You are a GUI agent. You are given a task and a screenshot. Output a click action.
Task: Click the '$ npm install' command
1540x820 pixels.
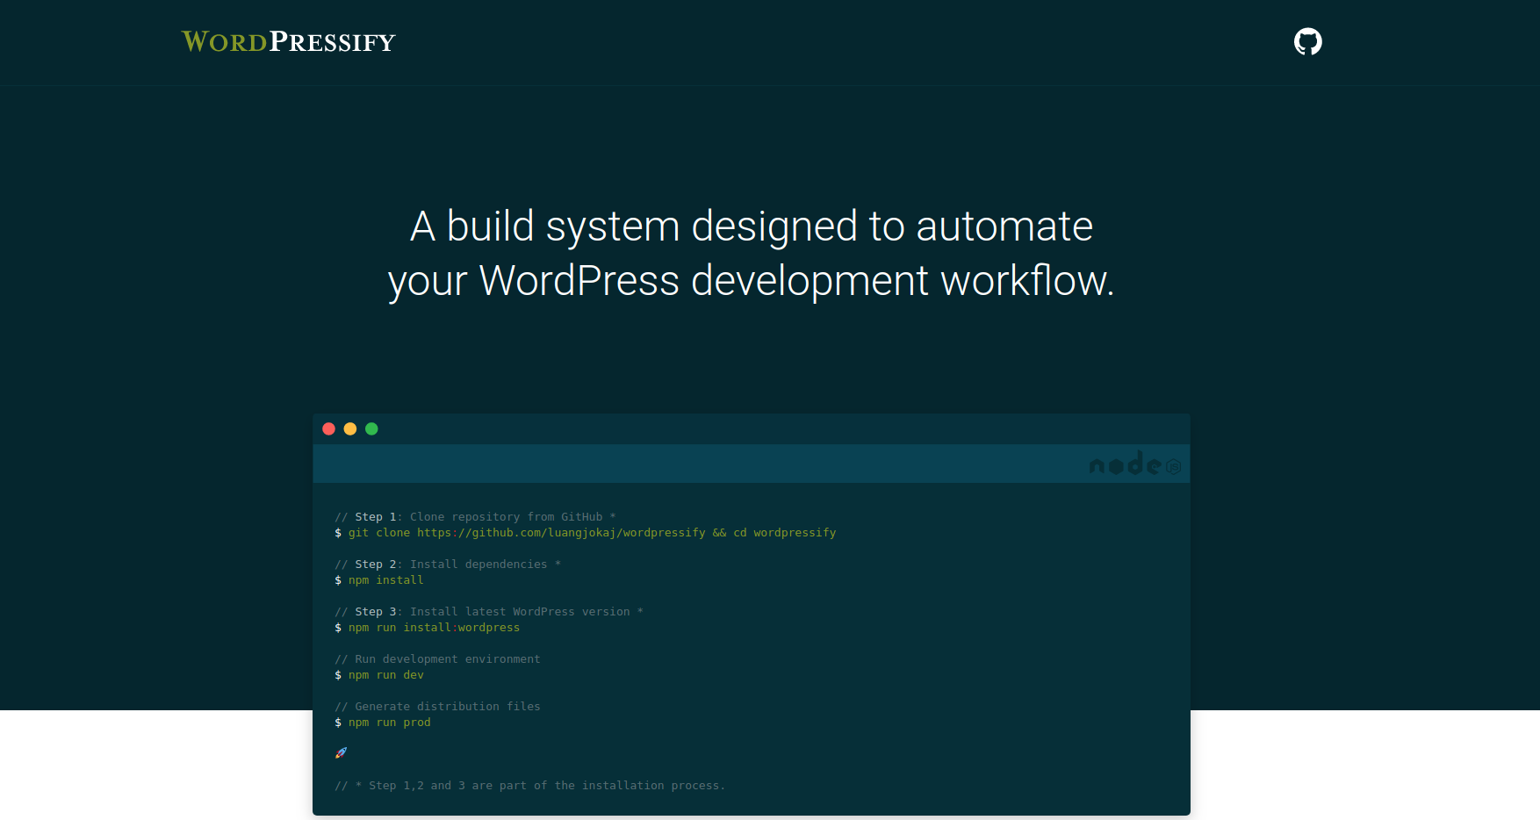tap(379, 580)
